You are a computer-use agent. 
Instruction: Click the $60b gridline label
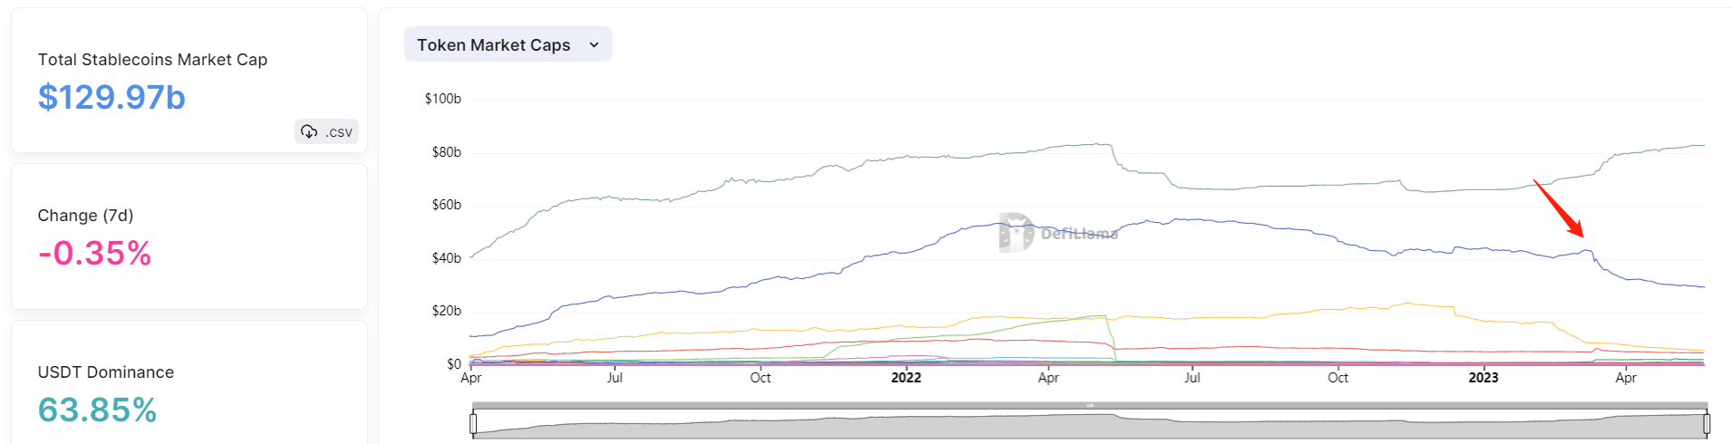pyautogui.click(x=446, y=205)
